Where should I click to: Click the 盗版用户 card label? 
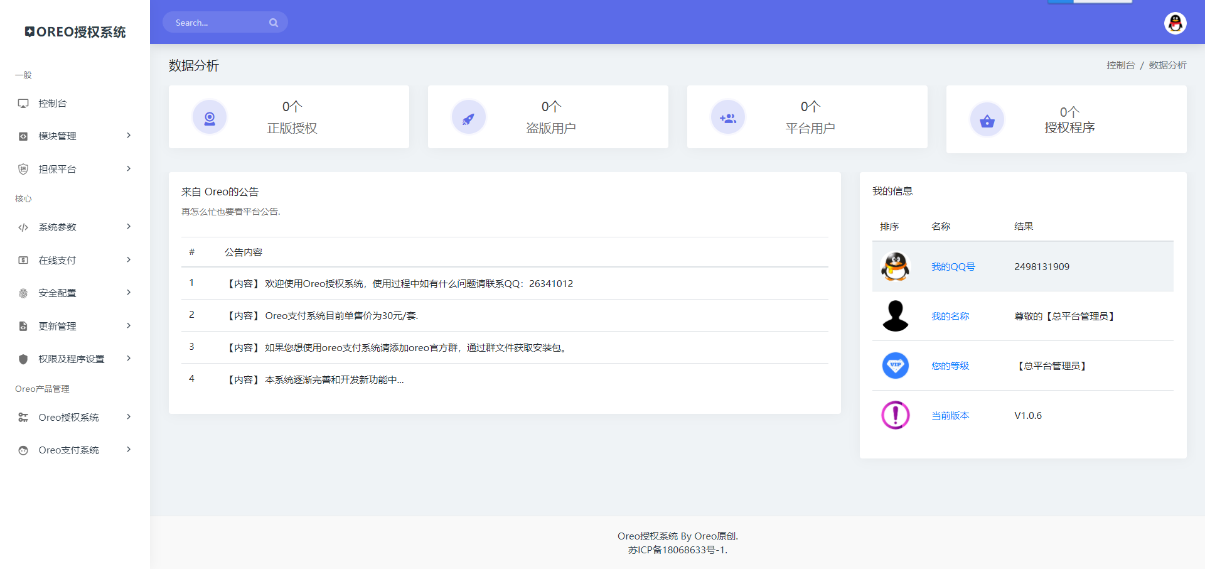tap(551, 128)
